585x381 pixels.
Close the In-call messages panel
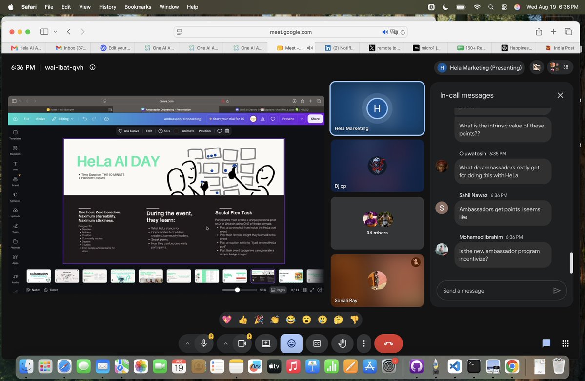pyautogui.click(x=560, y=95)
